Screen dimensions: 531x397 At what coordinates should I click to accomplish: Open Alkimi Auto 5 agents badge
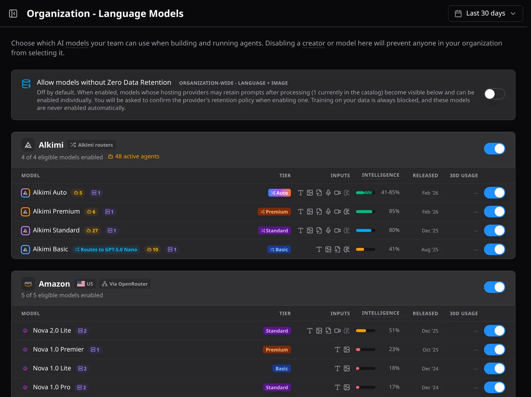(x=78, y=193)
